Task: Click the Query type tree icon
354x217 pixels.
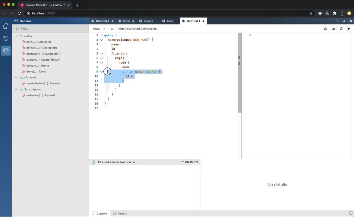Action: (x=21, y=36)
